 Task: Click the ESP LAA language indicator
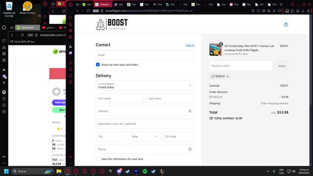coord(281,171)
